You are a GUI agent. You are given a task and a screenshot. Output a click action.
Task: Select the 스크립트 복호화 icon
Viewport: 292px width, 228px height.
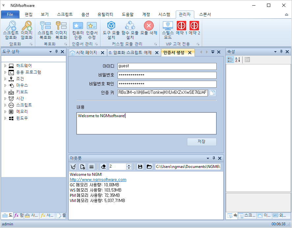(x=45, y=30)
